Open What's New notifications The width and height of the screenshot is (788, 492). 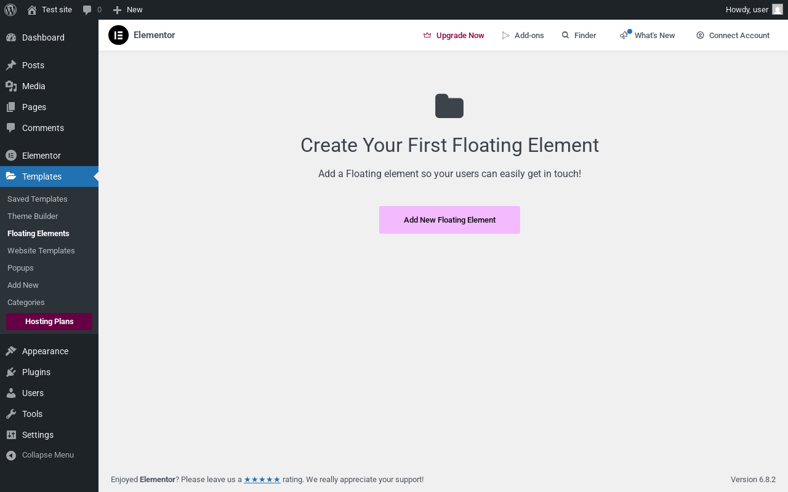click(x=648, y=36)
